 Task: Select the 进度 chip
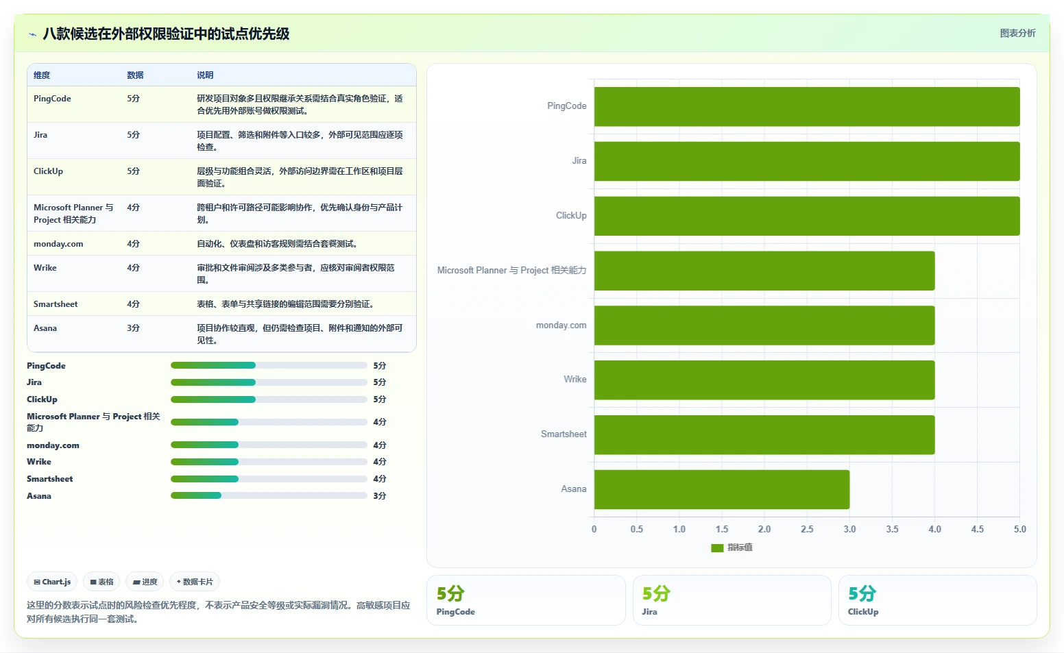pyautogui.click(x=145, y=582)
